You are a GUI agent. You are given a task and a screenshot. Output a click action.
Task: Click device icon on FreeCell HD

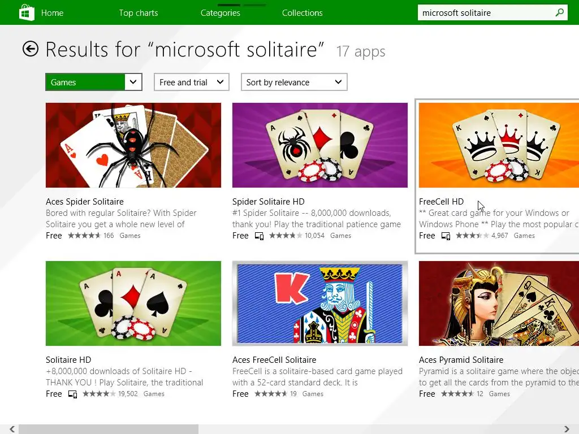coord(446,236)
